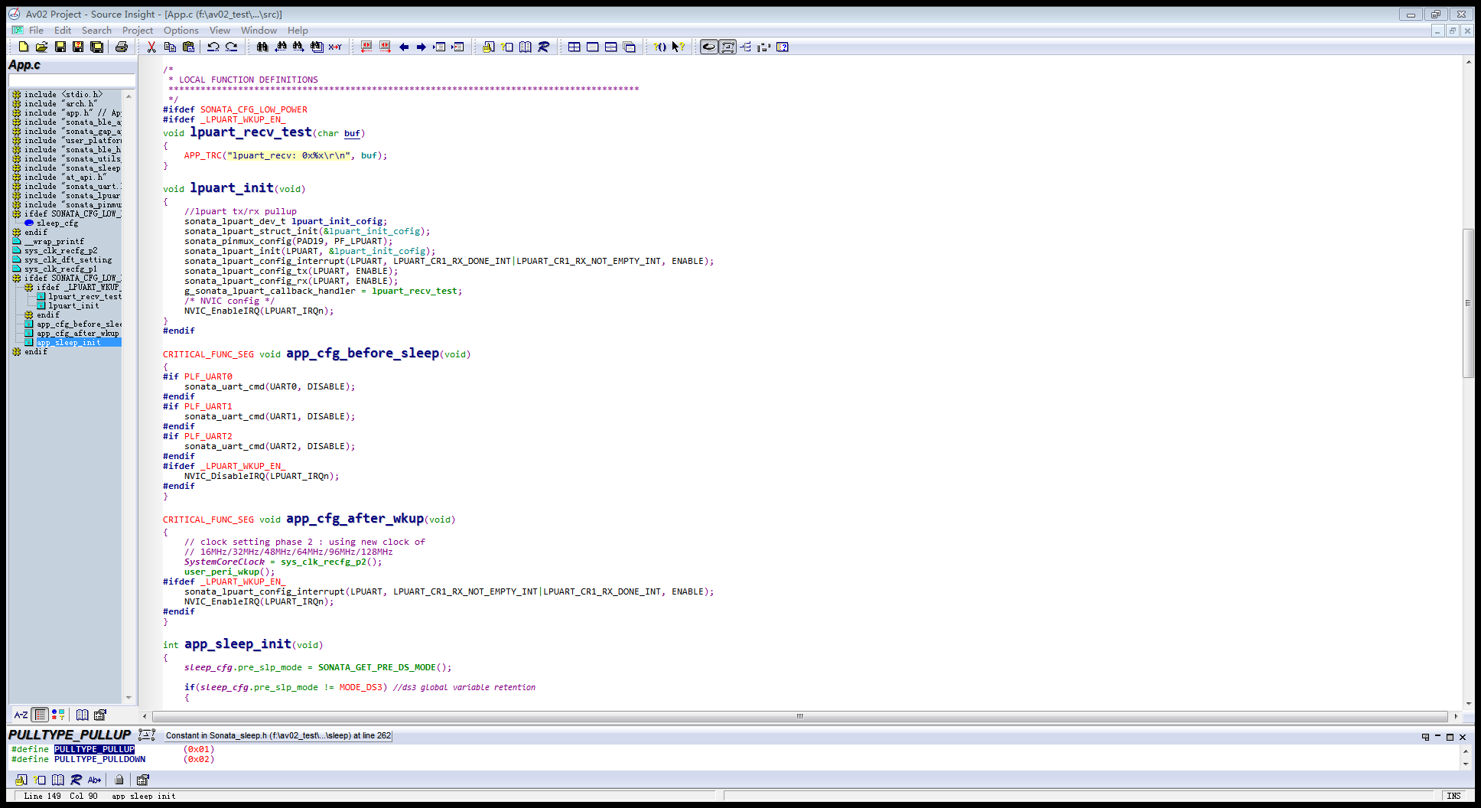Toggle the Context Window toolbar button
Viewport: 1481px width, 808px height.
point(727,47)
